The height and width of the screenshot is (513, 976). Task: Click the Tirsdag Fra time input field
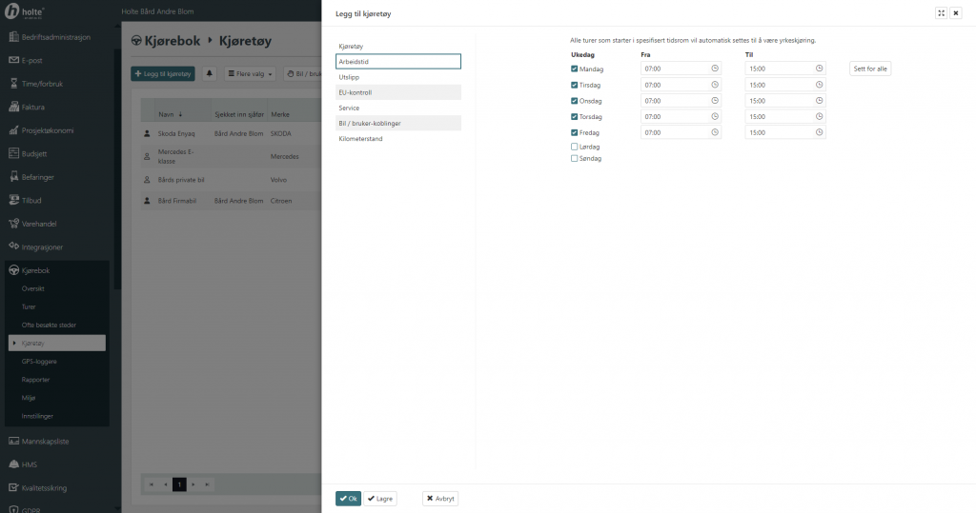point(675,85)
